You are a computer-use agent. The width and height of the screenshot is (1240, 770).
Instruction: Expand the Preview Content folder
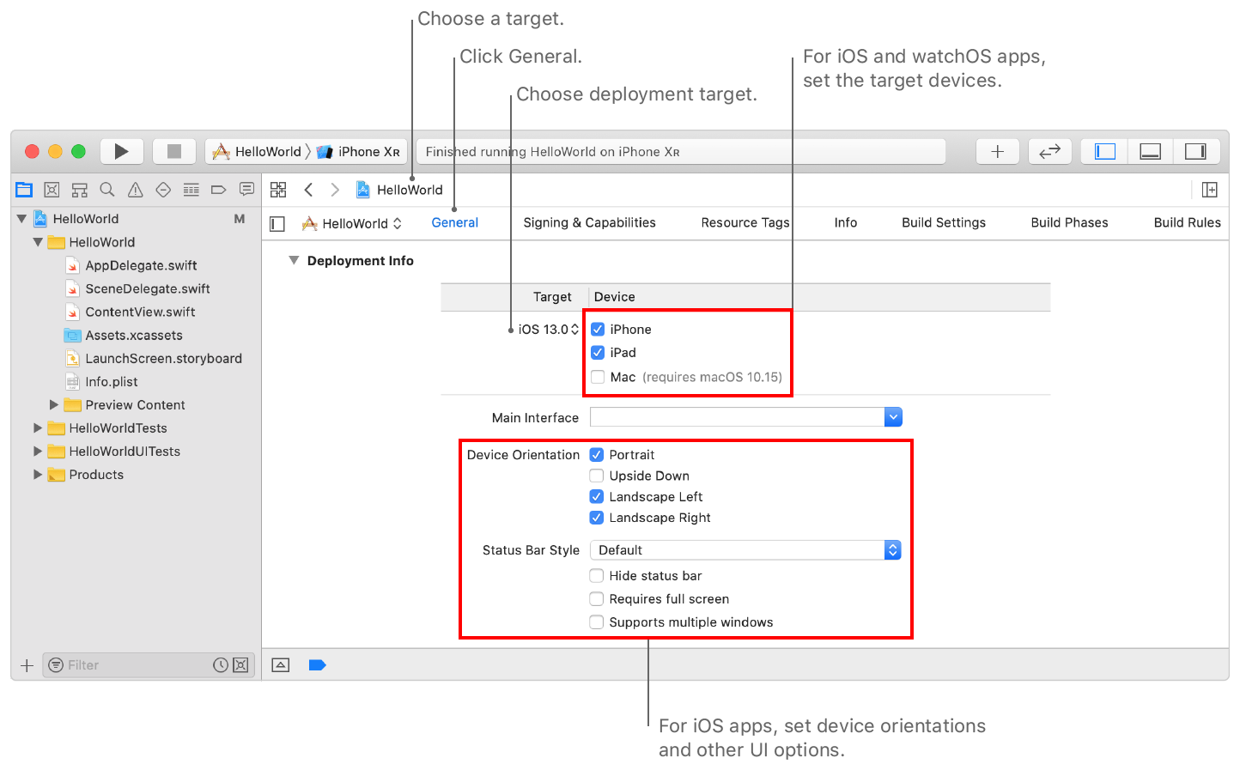click(x=54, y=404)
